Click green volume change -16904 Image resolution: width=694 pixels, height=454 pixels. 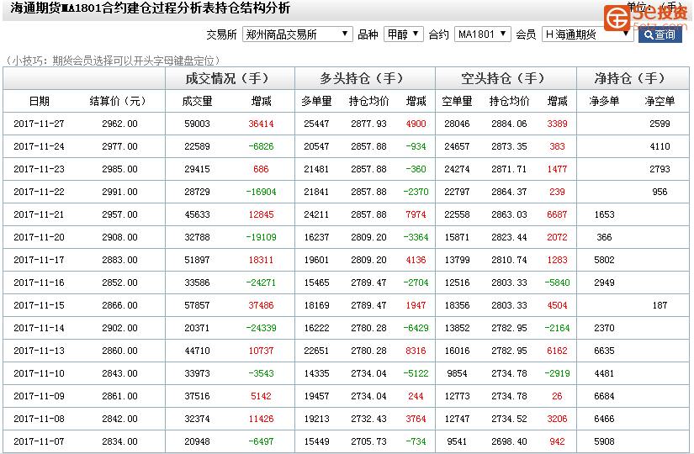[261, 192]
